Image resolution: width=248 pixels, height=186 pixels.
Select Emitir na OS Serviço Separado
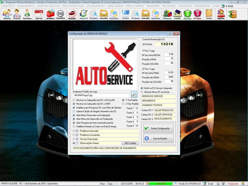coord(142,88)
